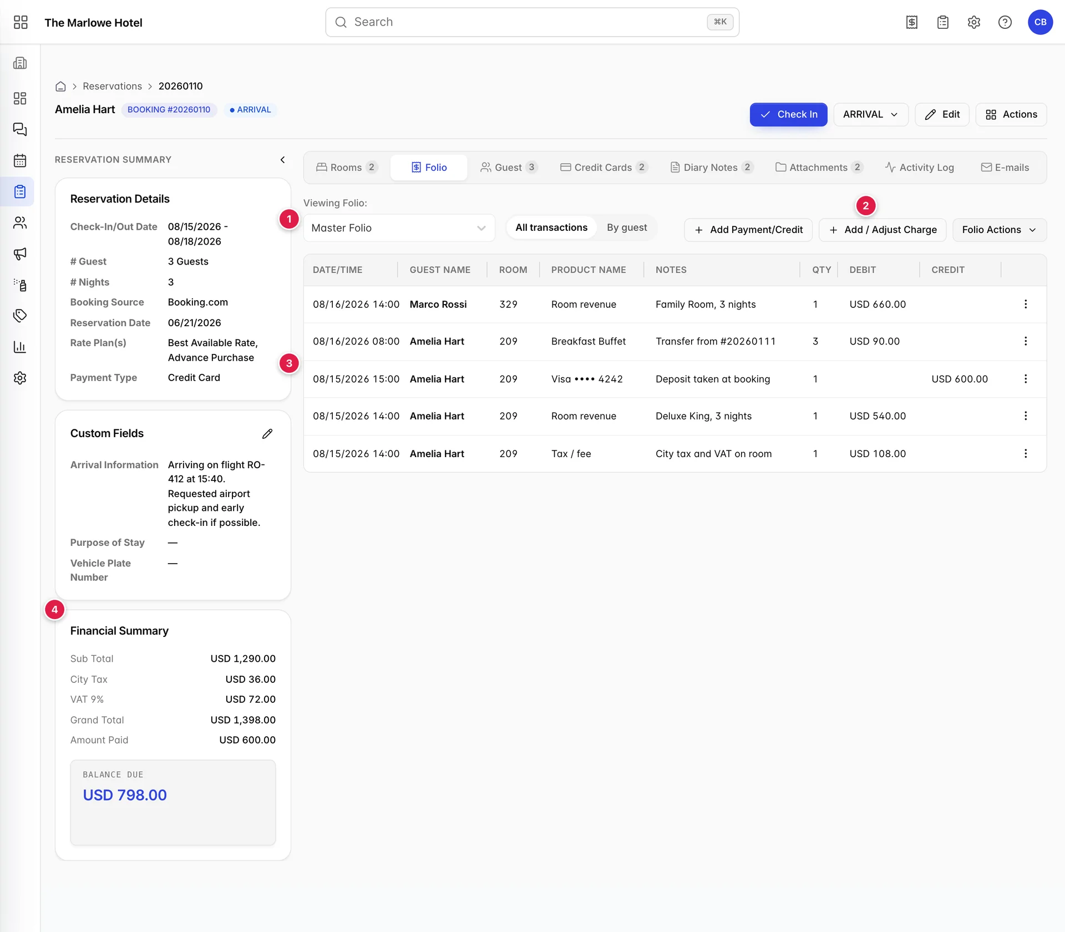
Task: Edit Custom Fields with pencil icon
Action: pyautogui.click(x=267, y=434)
